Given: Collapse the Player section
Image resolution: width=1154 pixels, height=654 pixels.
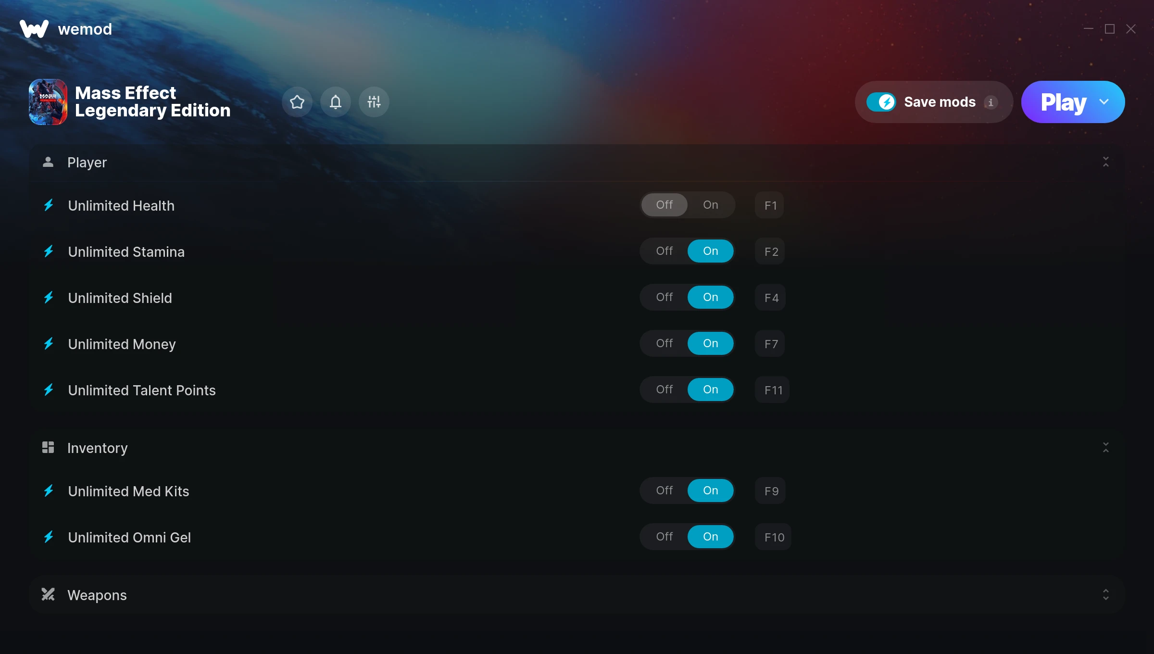Looking at the screenshot, I should (1106, 162).
